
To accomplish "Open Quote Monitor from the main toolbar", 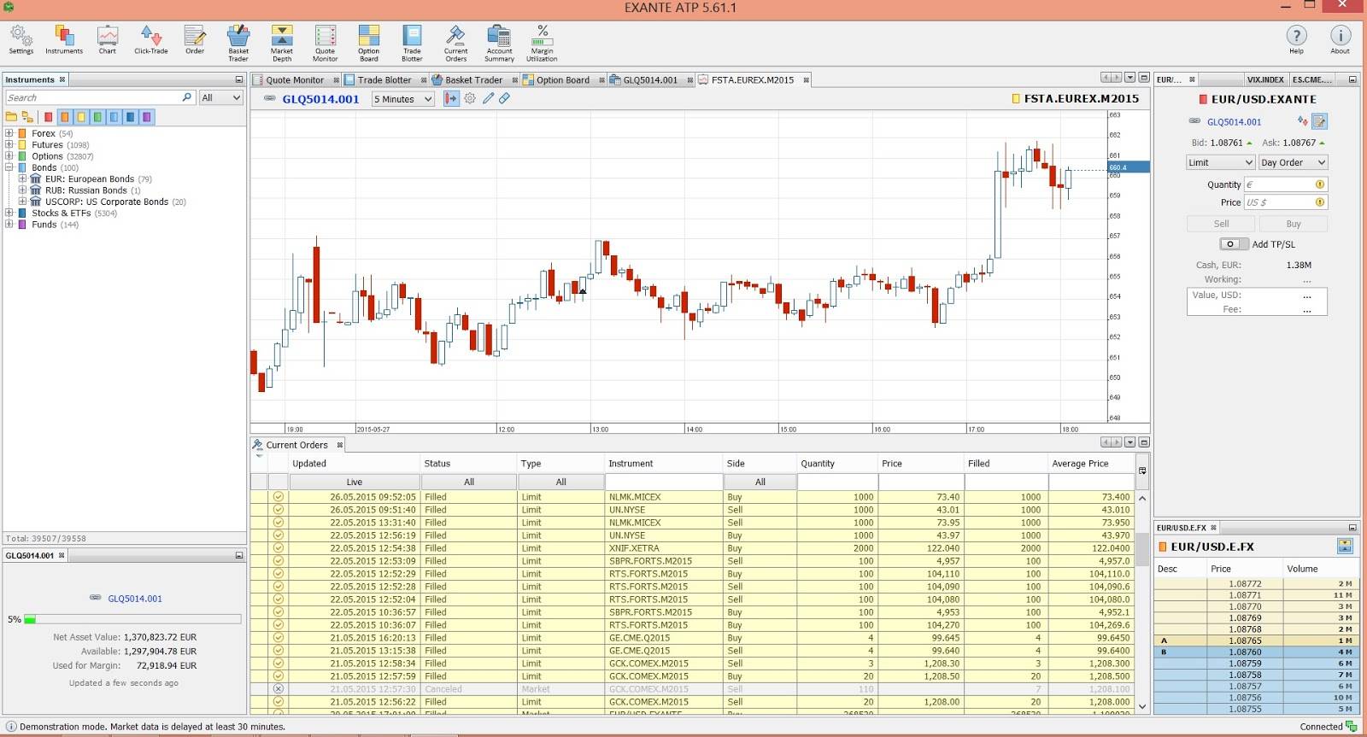I will tap(326, 43).
